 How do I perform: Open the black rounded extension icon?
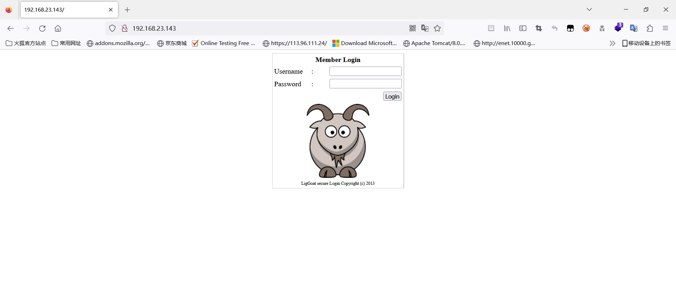(570, 29)
